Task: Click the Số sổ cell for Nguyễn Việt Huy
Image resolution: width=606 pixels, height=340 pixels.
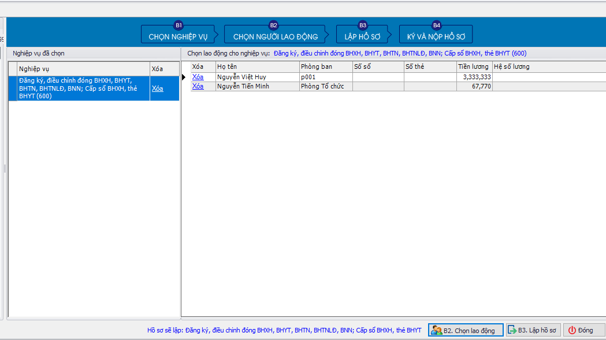Action: point(378,77)
